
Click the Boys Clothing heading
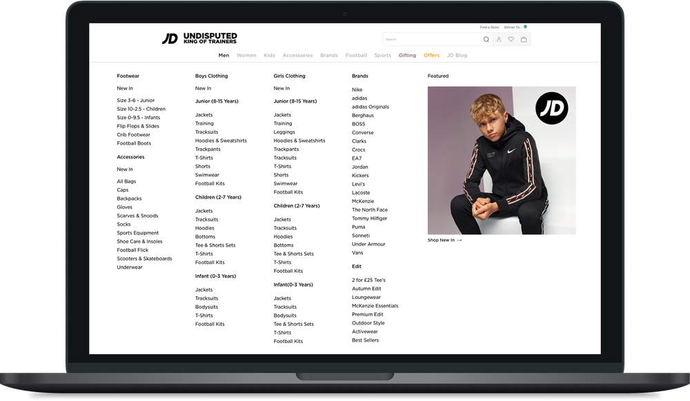[211, 76]
